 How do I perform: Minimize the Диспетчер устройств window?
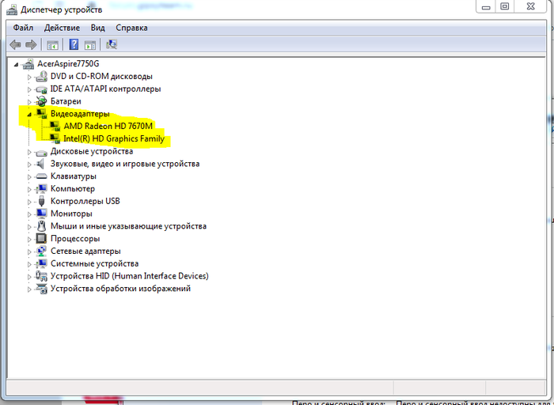486,6
